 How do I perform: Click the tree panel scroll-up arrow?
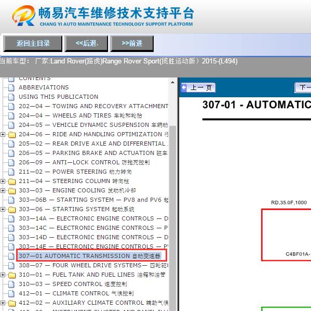coord(172,82)
